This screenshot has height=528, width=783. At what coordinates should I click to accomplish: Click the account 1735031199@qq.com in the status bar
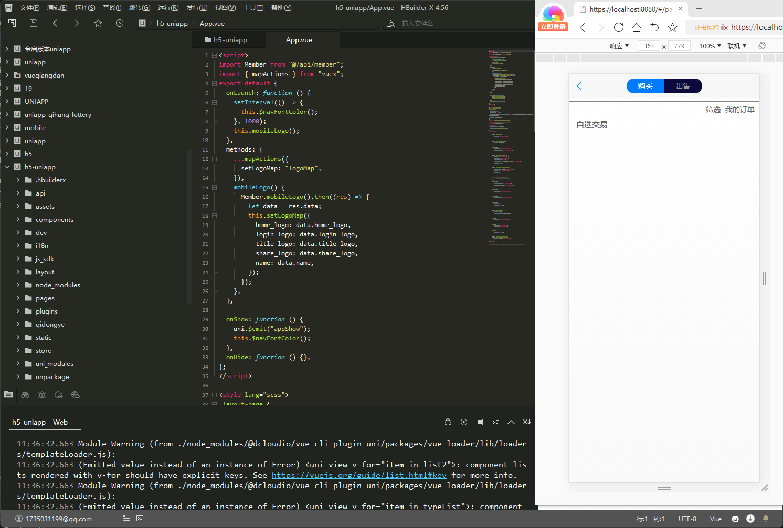(x=54, y=519)
